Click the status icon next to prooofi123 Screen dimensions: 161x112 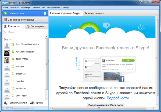[x=13, y=74]
